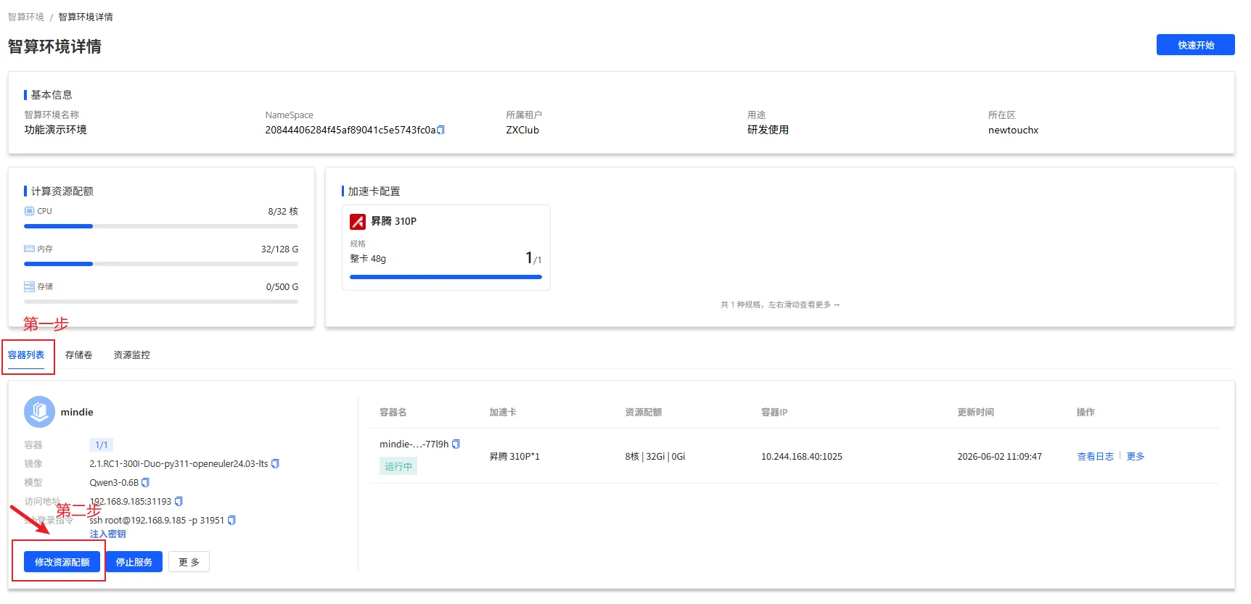Select the 昇腾 310P accelerator card title
Screen dimensions: 1251x604
point(393,221)
